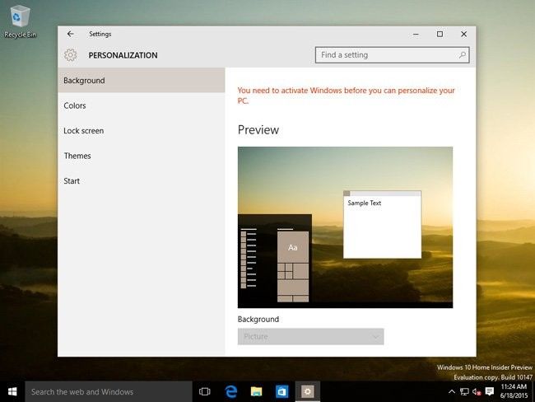This screenshot has width=535, height=402.
Task: Switch to the Colors section
Action: point(75,105)
